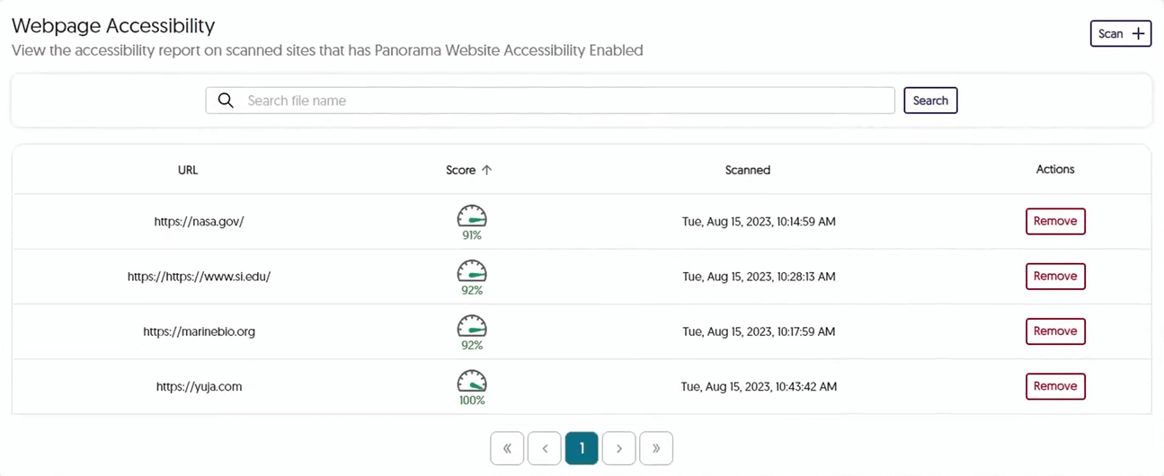The height and width of the screenshot is (476, 1164).
Task: Click the magnifier icon in search box
Action: tap(226, 101)
